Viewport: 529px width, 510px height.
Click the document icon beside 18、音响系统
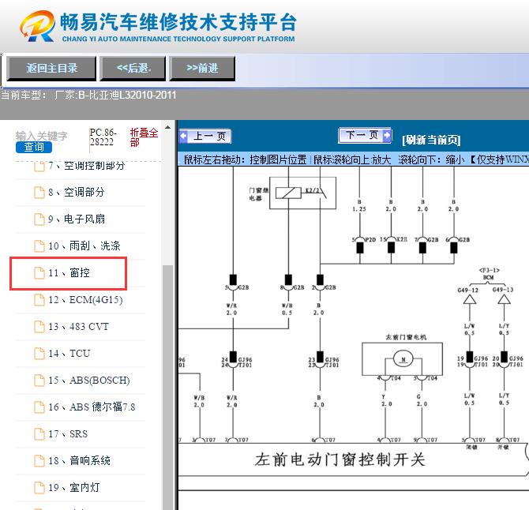39,460
